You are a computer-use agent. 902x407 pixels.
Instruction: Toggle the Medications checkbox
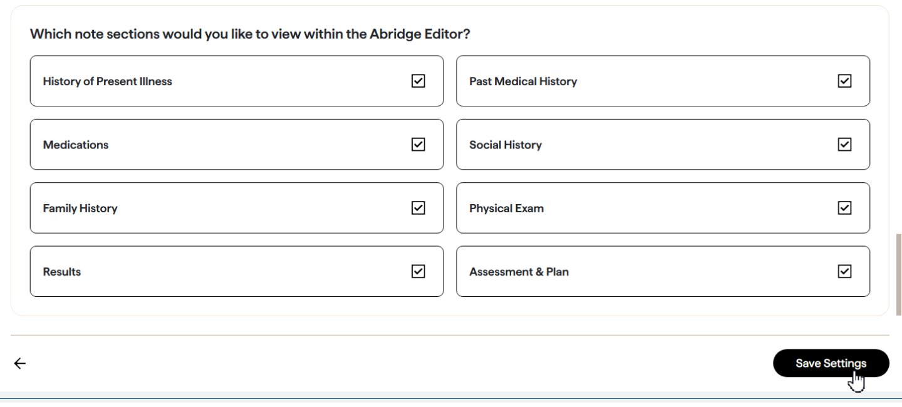pos(418,145)
